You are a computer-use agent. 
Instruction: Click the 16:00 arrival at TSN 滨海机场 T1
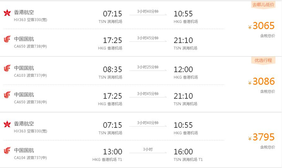coord(183,152)
